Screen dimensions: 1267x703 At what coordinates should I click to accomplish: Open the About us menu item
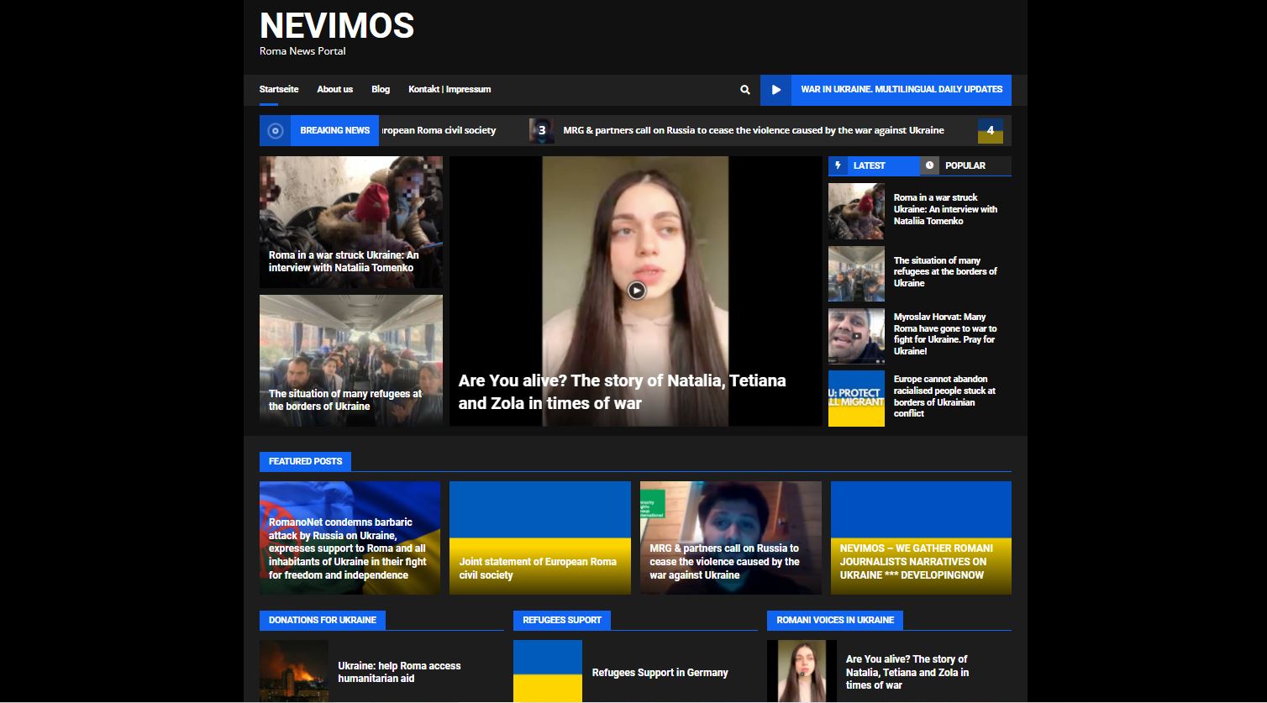pyautogui.click(x=334, y=89)
